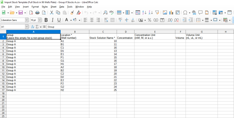
Task: Expand the Name Box A1 dropdown
Action: coord(27,27)
